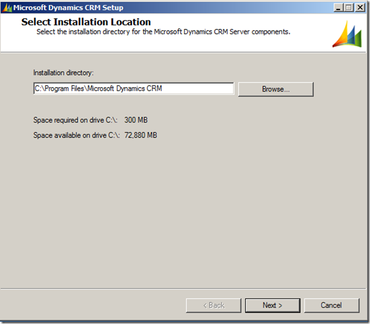Select the "300 MB" space required value
The width and height of the screenshot is (370, 324).
pyautogui.click(x=136, y=120)
